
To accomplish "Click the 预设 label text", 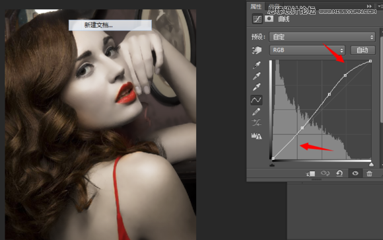I will click(x=258, y=37).
